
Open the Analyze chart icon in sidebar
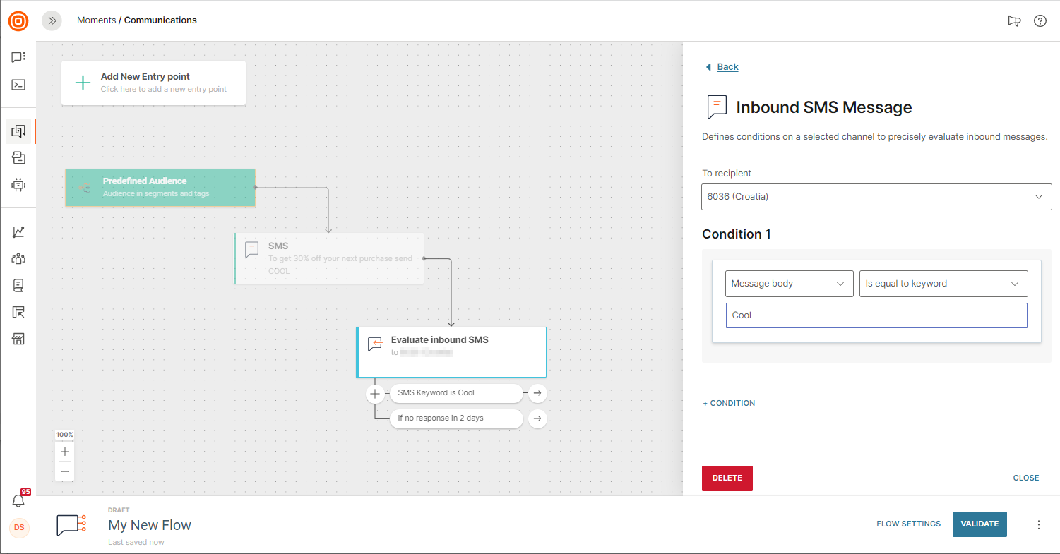coord(18,232)
